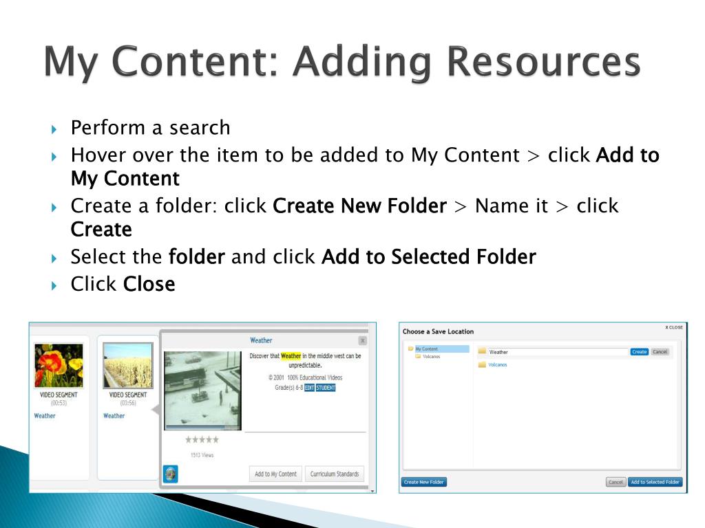Viewport: 705px width, 528px height.
Task: Click Create New Folder button
Action: click(x=423, y=482)
